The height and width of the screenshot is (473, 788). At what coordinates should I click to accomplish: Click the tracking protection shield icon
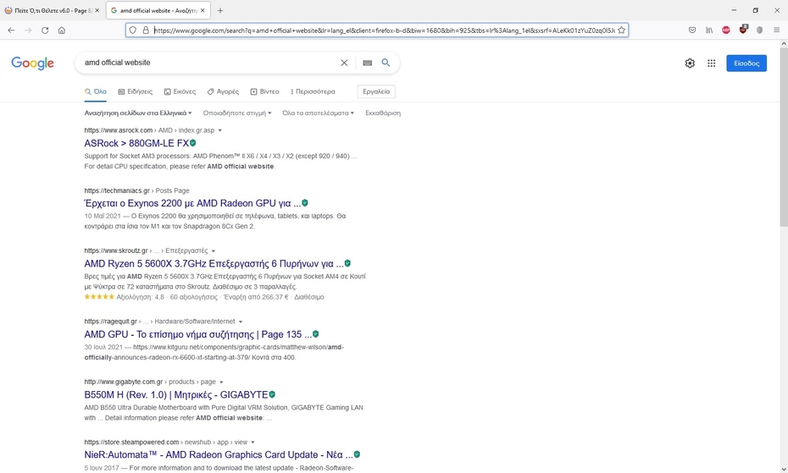(x=133, y=30)
